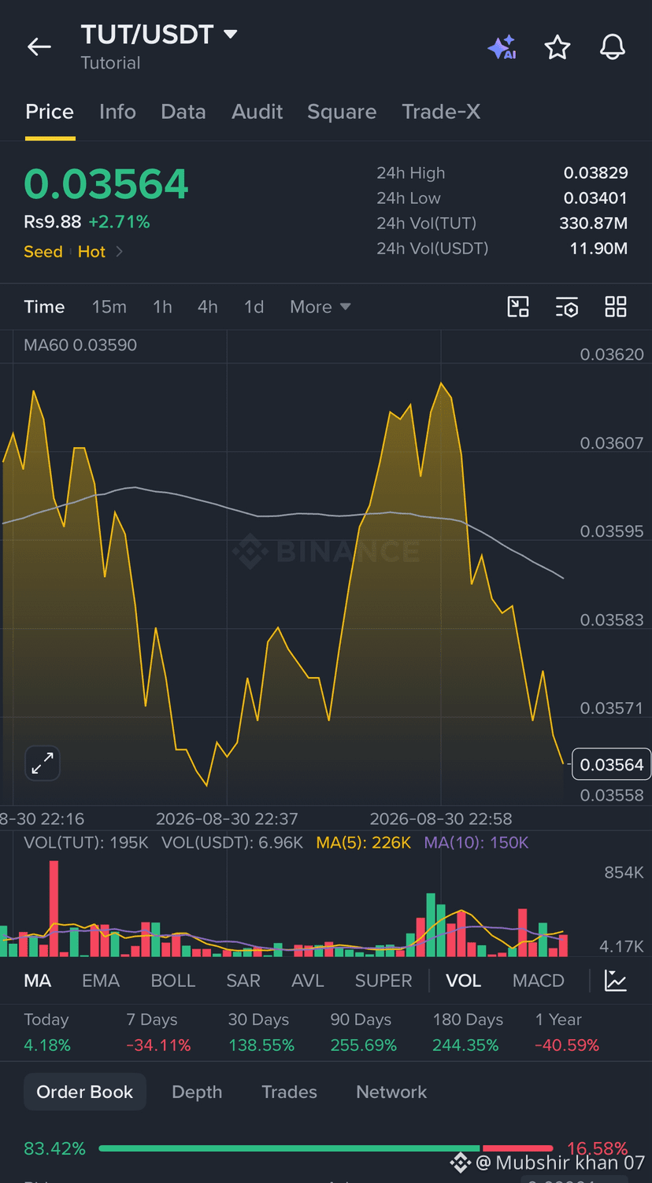Viewport: 652px width, 1183px height.
Task: Open the Data tab
Action: pyautogui.click(x=183, y=112)
